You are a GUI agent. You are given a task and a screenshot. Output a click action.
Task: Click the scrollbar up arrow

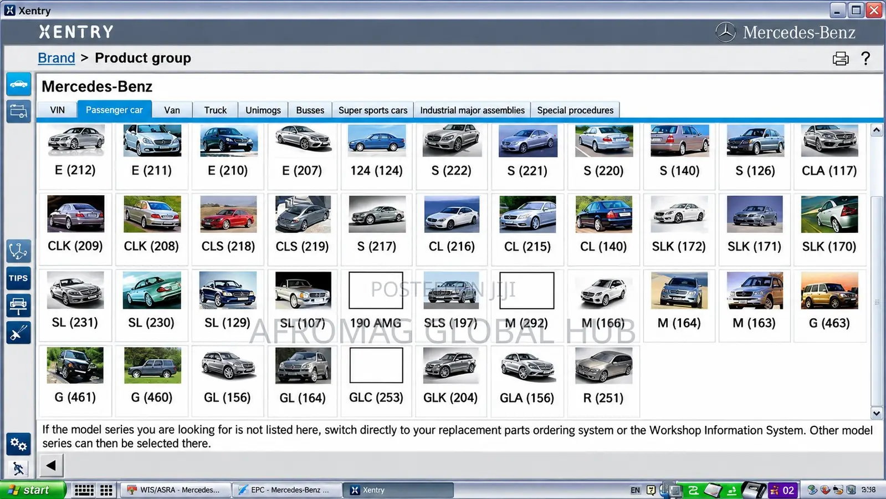[x=876, y=130]
